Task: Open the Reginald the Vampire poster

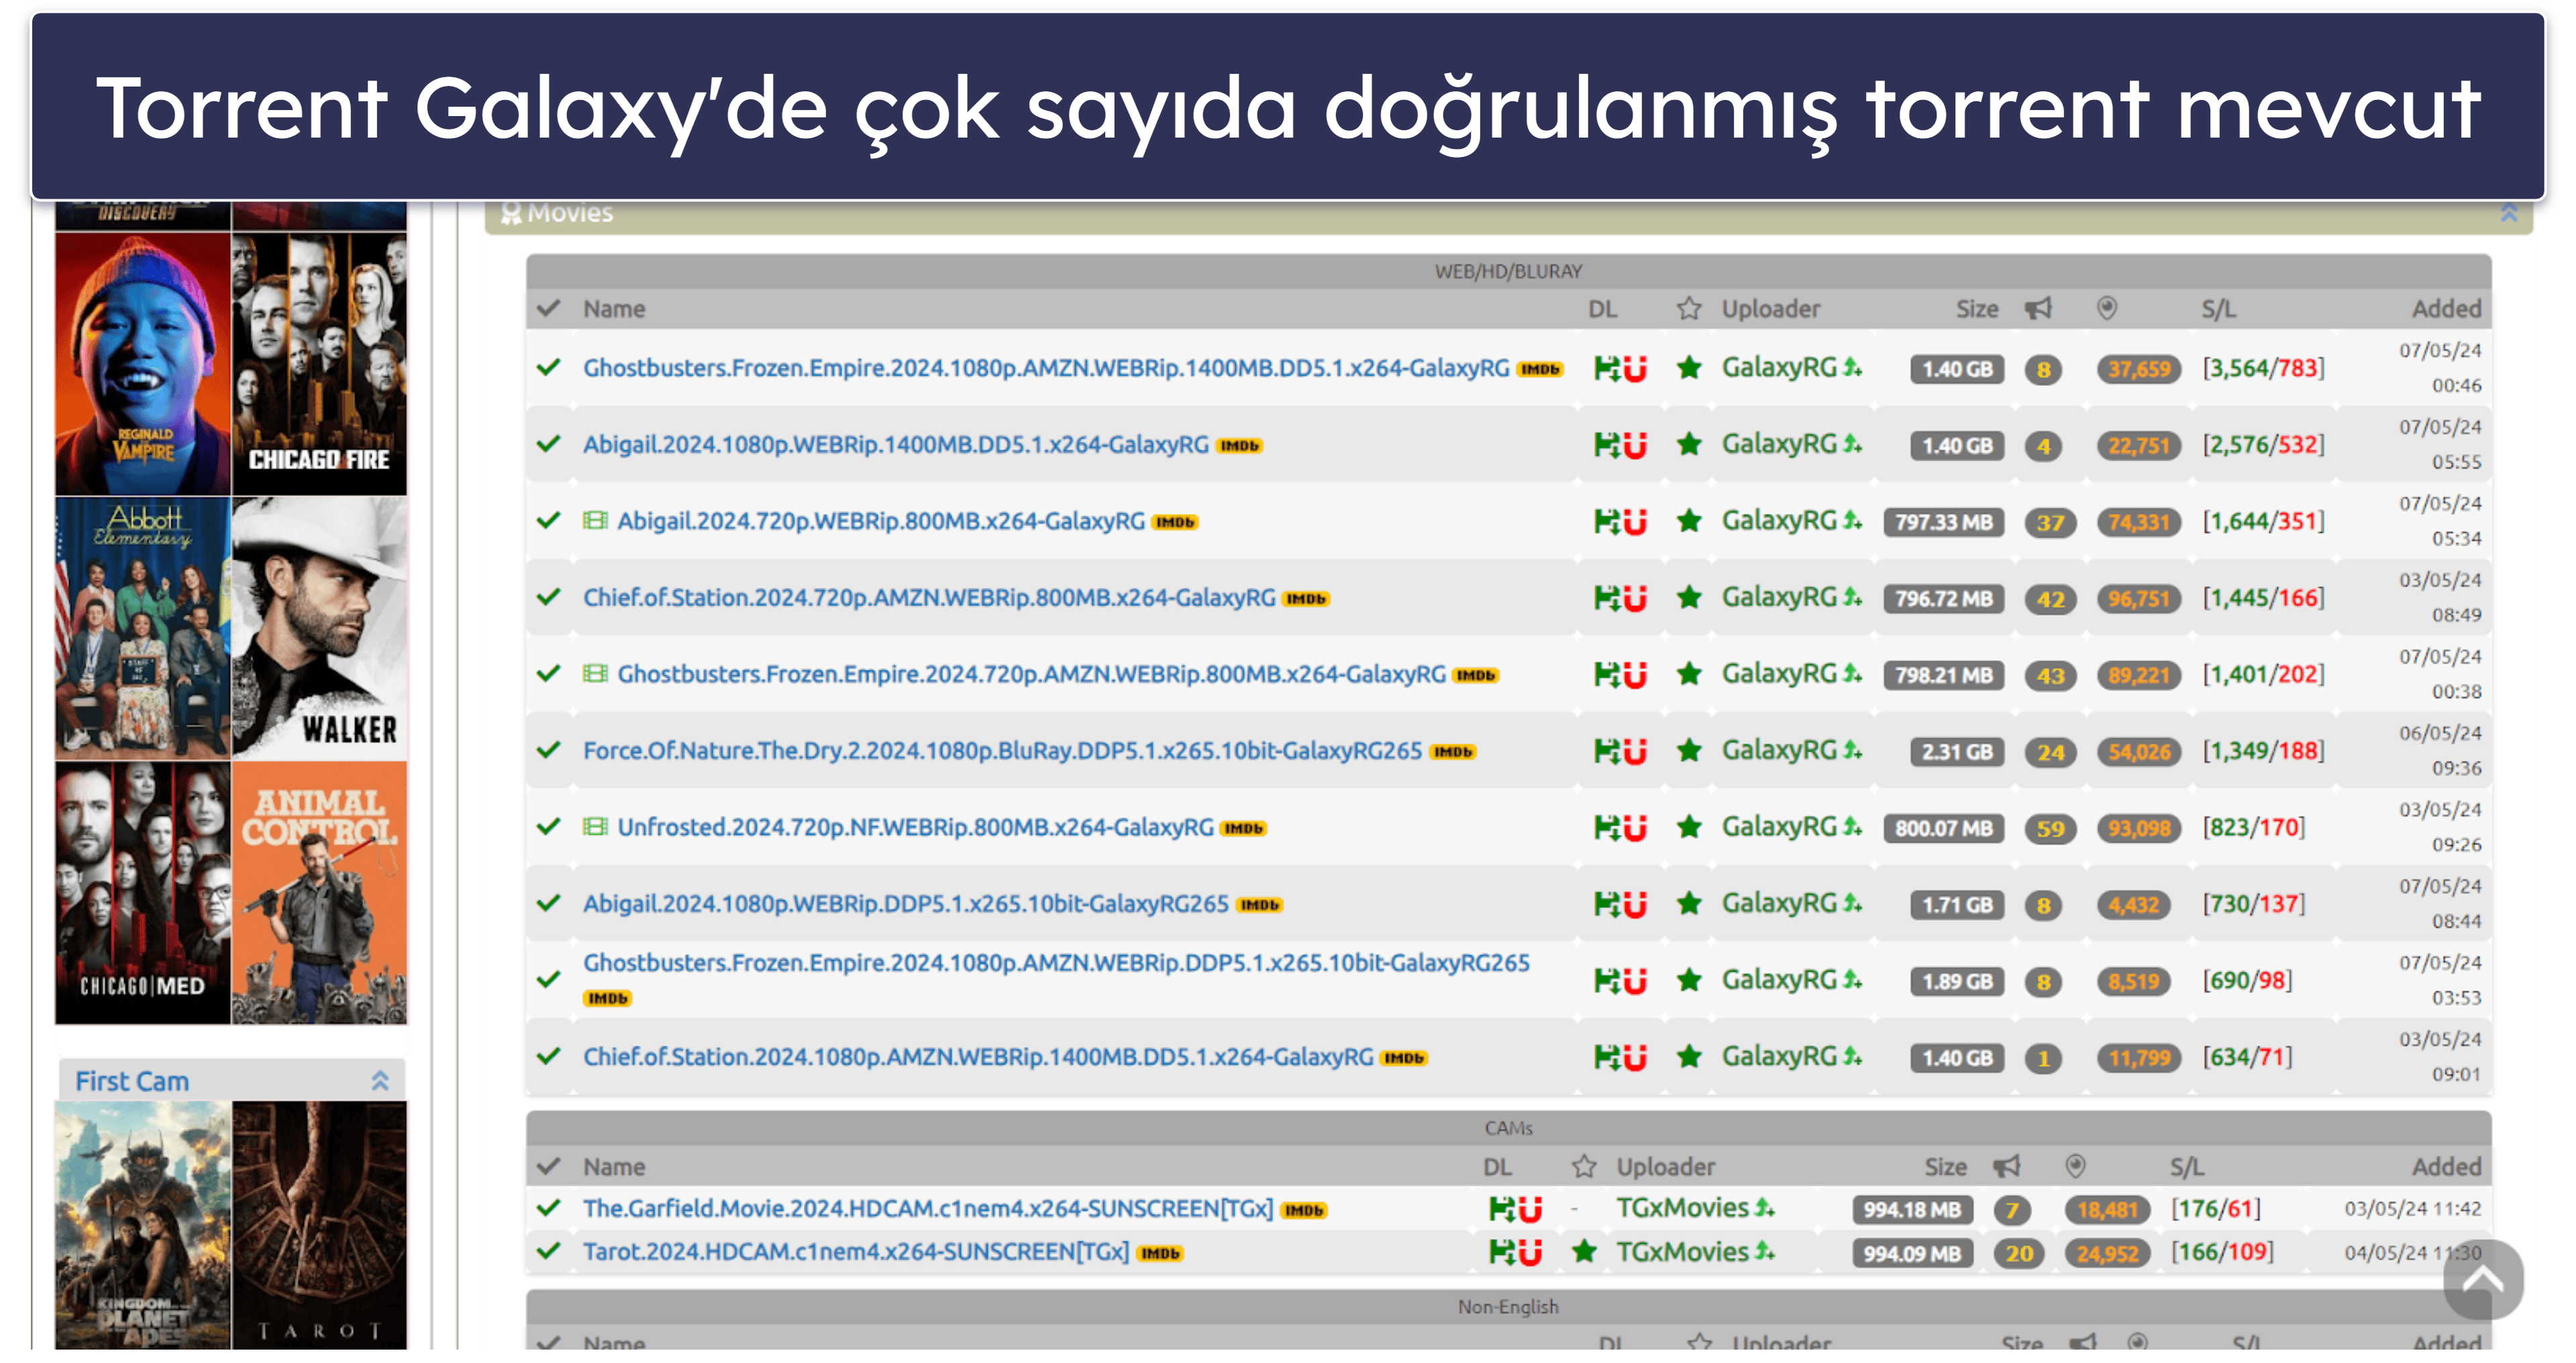Action: pyautogui.click(x=143, y=364)
